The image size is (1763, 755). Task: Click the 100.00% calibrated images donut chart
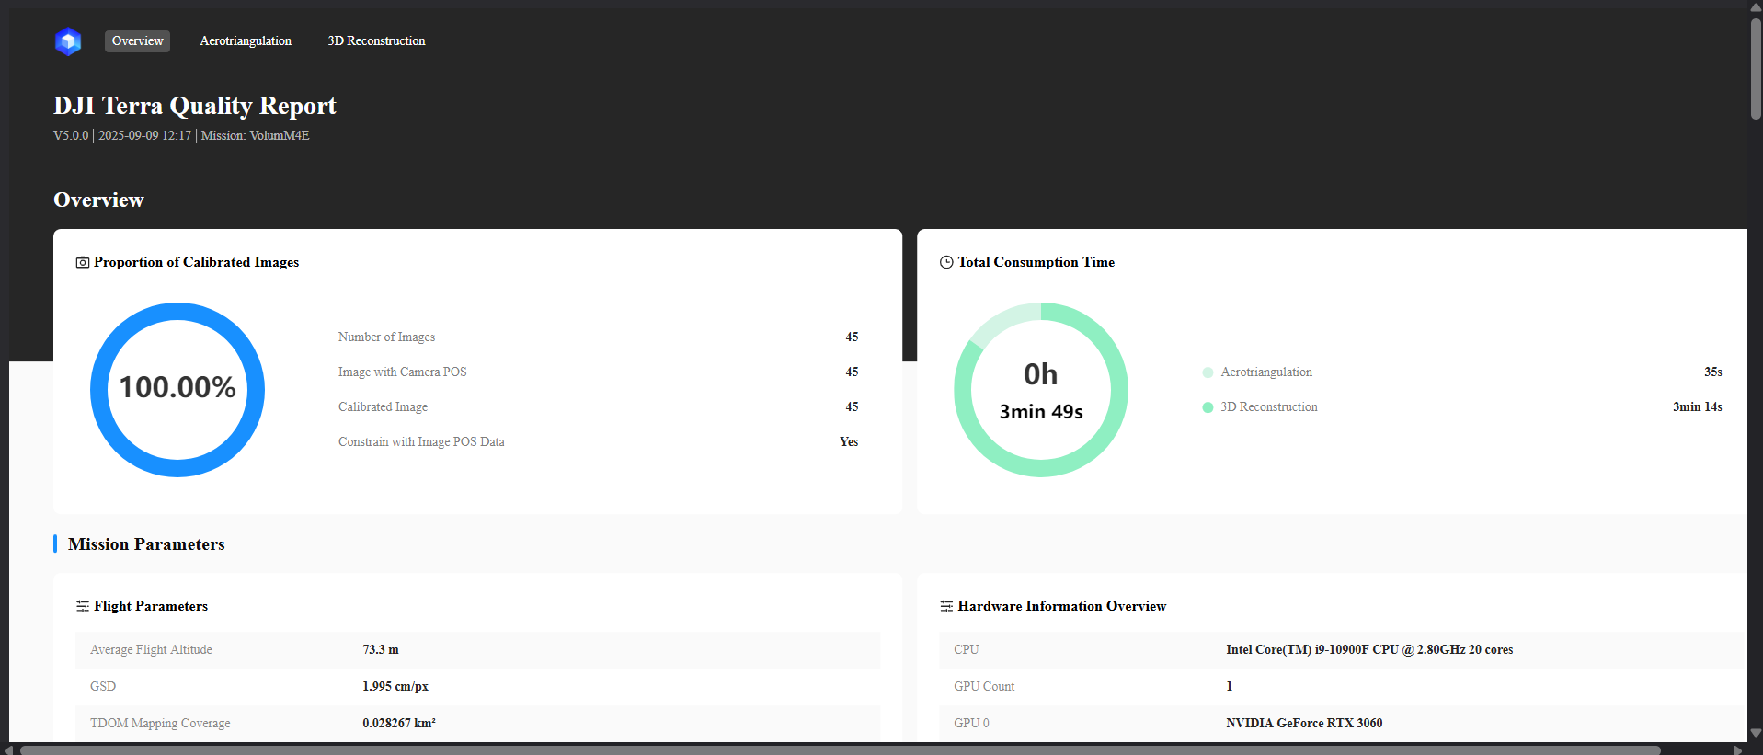pyautogui.click(x=177, y=389)
